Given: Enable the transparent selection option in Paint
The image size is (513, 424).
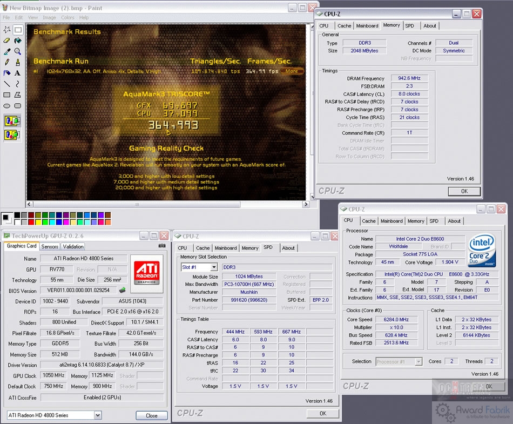Looking at the screenshot, I should click(x=12, y=134).
